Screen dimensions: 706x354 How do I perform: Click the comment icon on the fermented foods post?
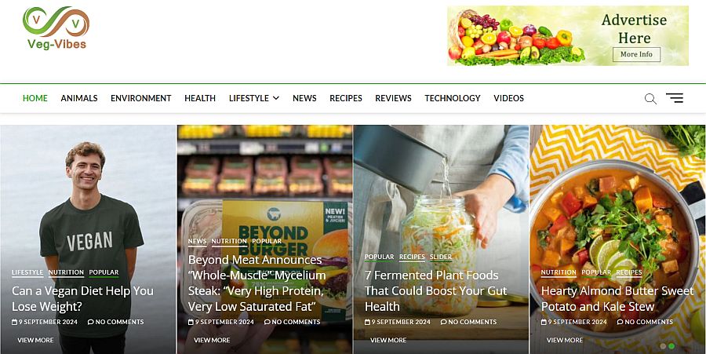443,322
